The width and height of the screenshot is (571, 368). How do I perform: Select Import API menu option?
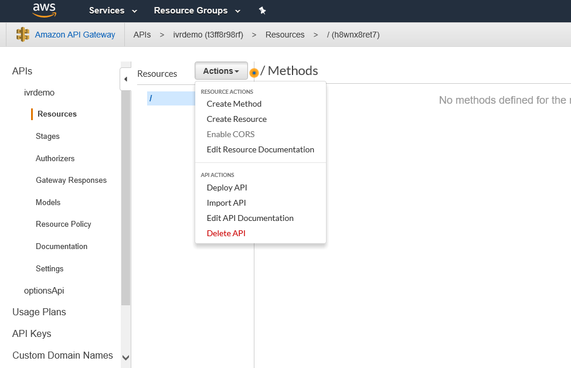click(x=226, y=203)
